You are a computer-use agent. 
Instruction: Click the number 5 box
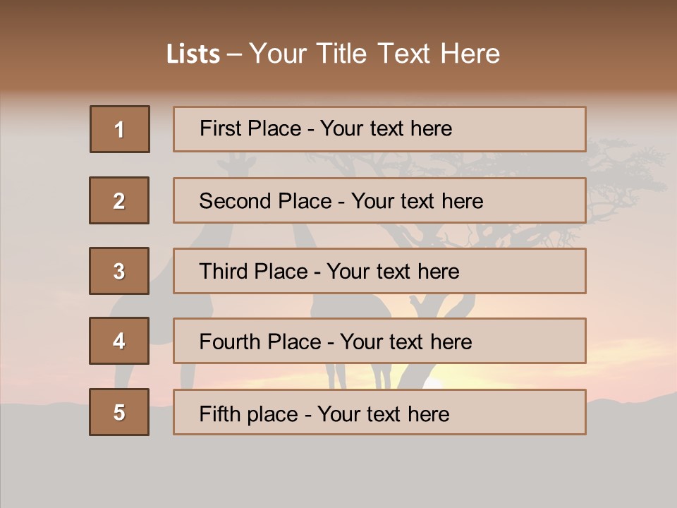(119, 412)
